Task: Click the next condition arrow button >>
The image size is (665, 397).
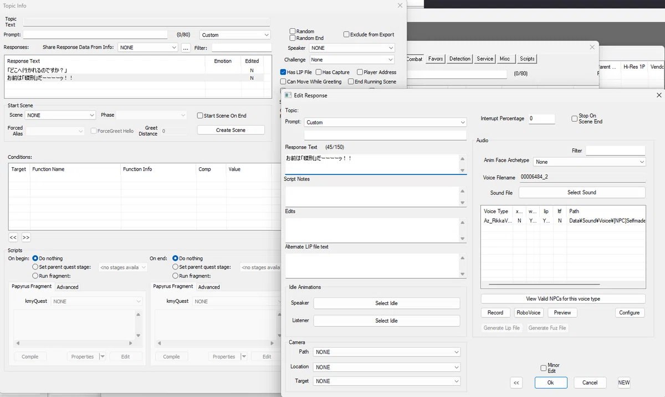Action: click(x=26, y=238)
